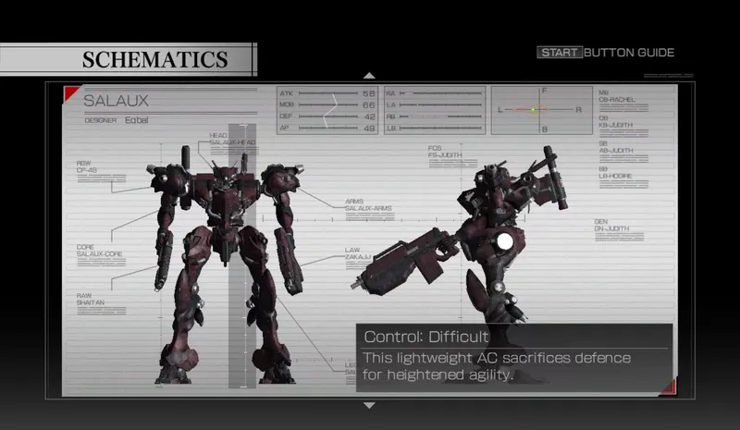Click the AP value 49
Image resolution: width=740 pixels, height=430 pixels.
[x=368, y=128]
